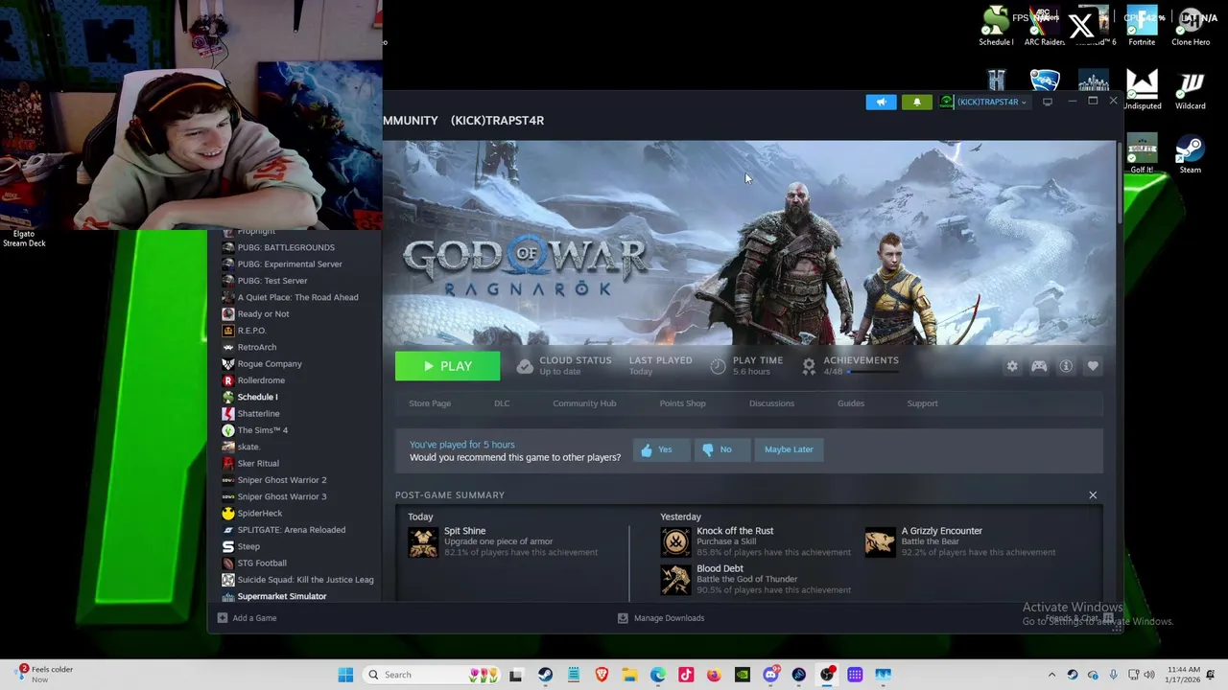Click Blood Debt achievement icon
The height and width of the screenshot is (690, 1228).
tap(675, 579)
